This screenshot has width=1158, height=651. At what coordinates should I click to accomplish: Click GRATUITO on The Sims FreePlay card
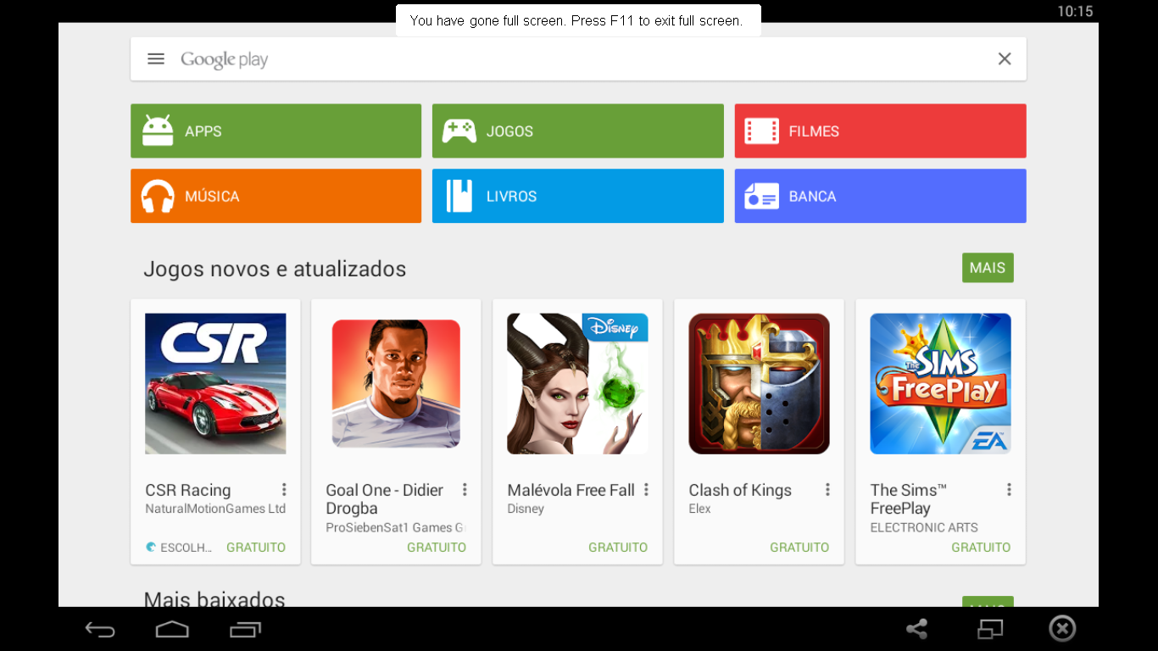981,548
